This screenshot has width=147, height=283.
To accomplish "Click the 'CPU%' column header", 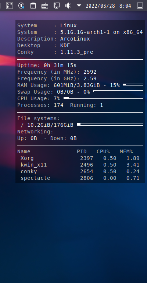I will click(x=103, y=151).
